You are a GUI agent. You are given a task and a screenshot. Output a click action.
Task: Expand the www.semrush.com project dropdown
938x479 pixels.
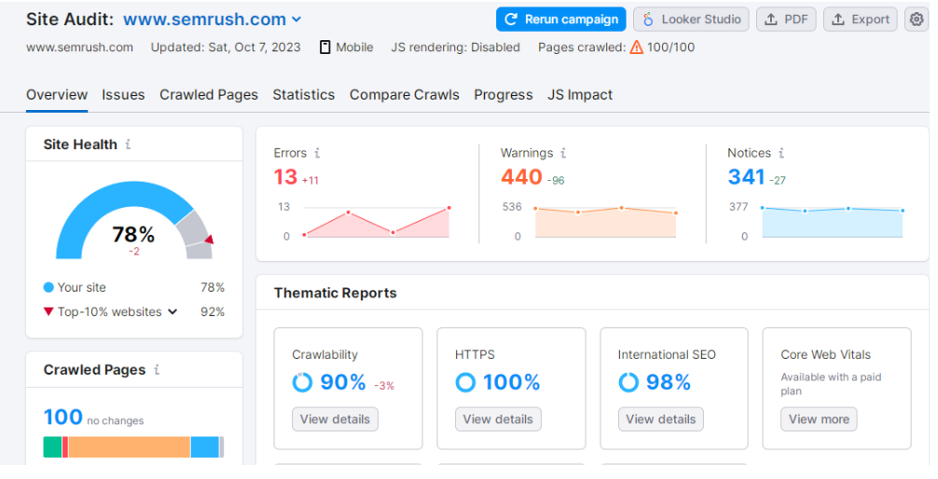coord(297,20)
